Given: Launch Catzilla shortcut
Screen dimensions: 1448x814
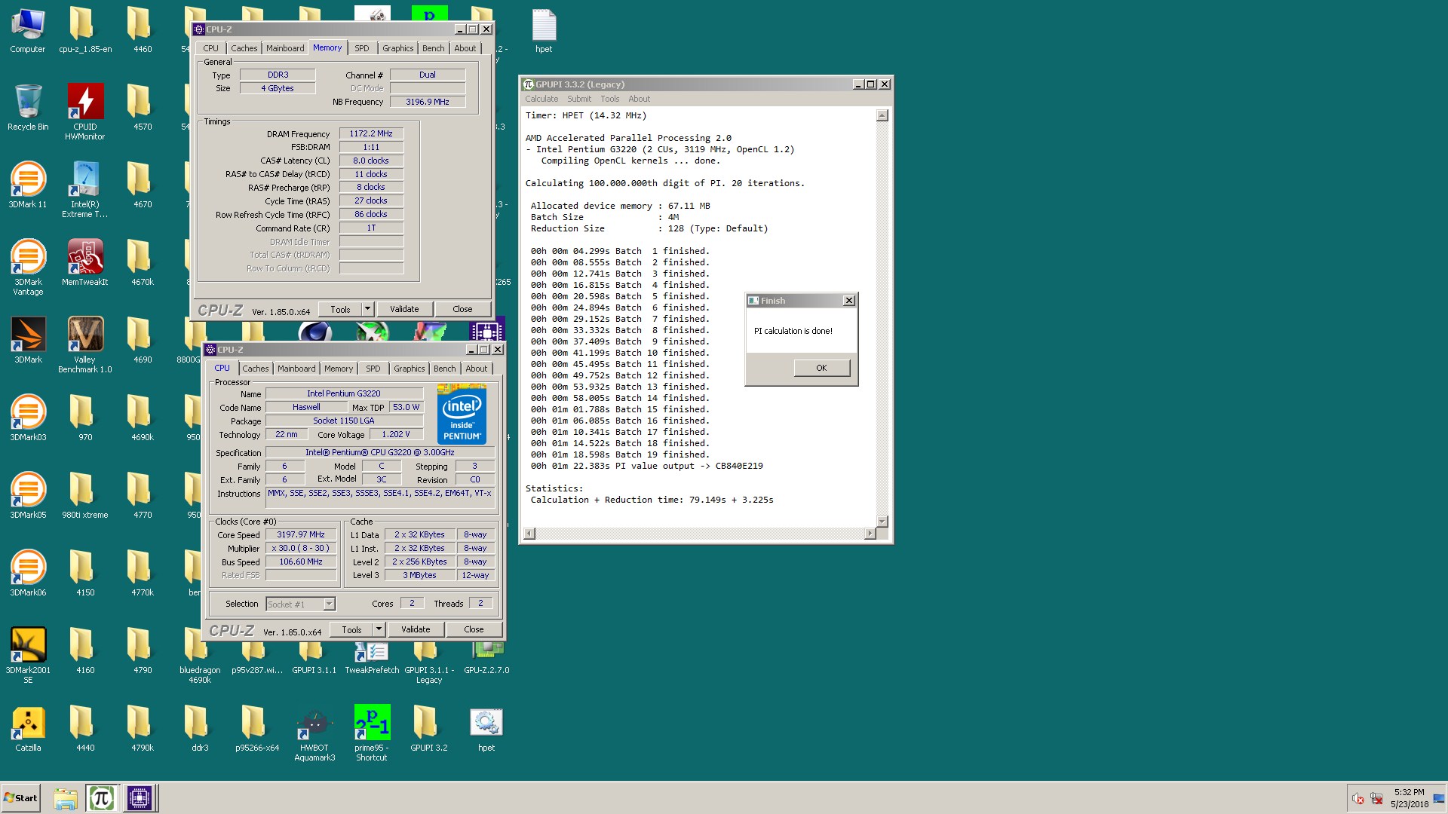Looking at the screenshot, I should pos(28,729).
